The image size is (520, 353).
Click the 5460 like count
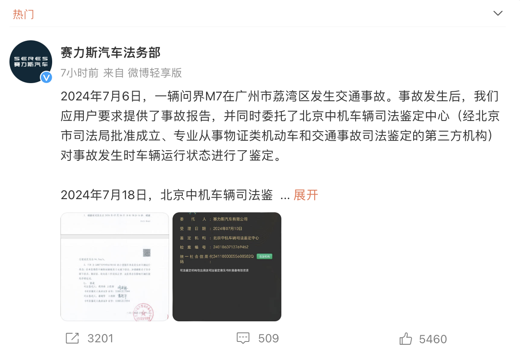[x=433, y=339]
